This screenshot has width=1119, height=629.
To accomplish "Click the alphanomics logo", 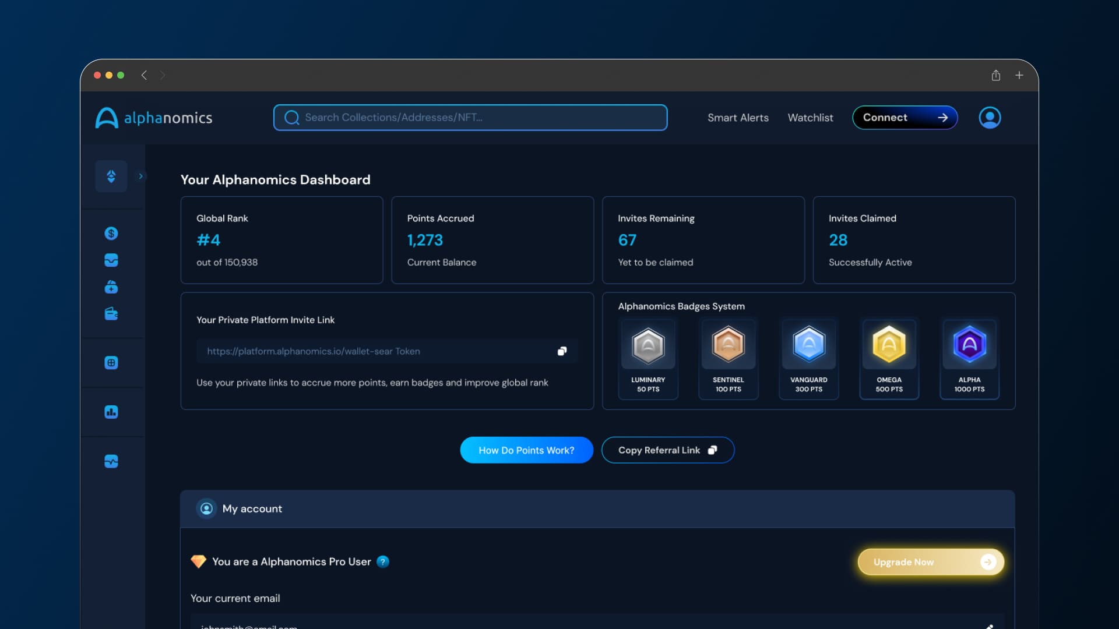I will [154, 118].
